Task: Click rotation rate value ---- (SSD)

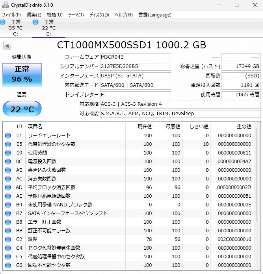Action: 241,76
